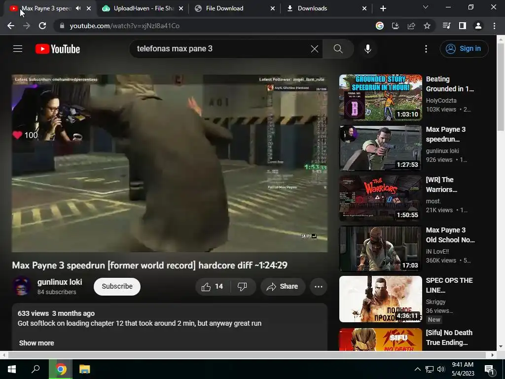Open Max Payne 3 Old School thumbnail
Image resolution: width=505 pixels, height=379 pixels.
coord(380,249)
